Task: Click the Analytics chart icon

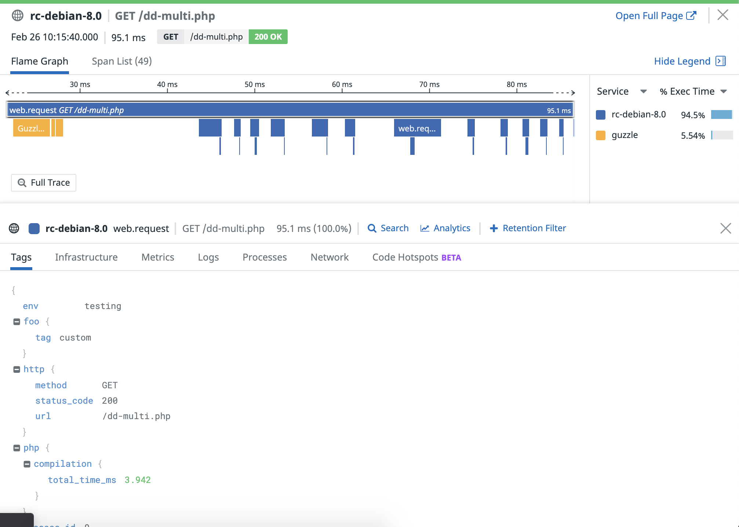Action: 425,228
